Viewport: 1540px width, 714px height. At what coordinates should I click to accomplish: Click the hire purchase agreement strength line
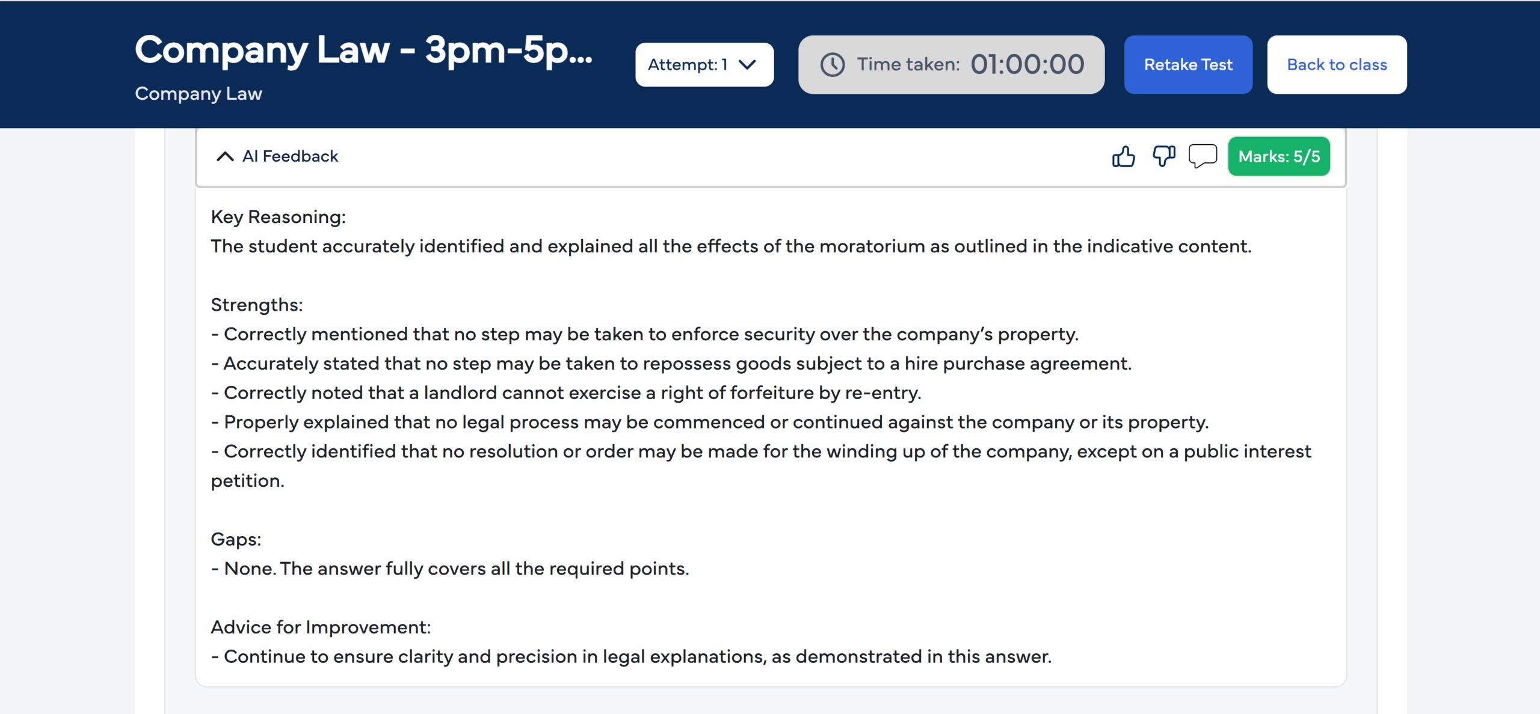[x=671, y=364]
